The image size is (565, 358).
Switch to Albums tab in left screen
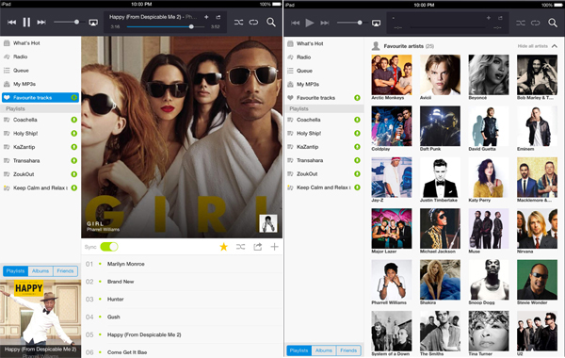pos(40,270)
